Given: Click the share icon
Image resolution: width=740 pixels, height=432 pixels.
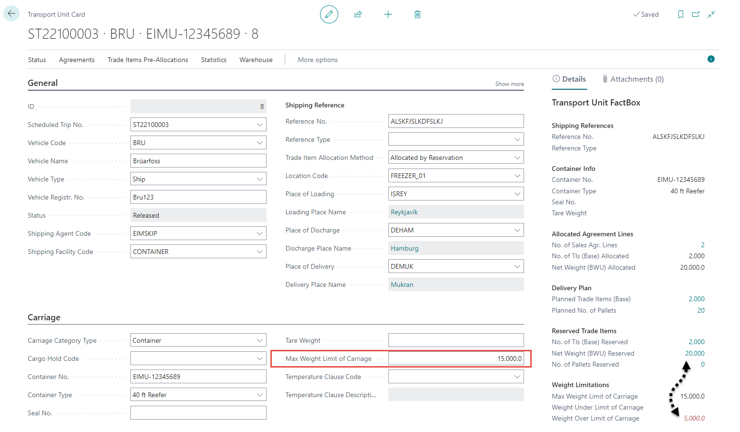Looking at the screenshot, I should pyautogui.click(x=358, y=14).
